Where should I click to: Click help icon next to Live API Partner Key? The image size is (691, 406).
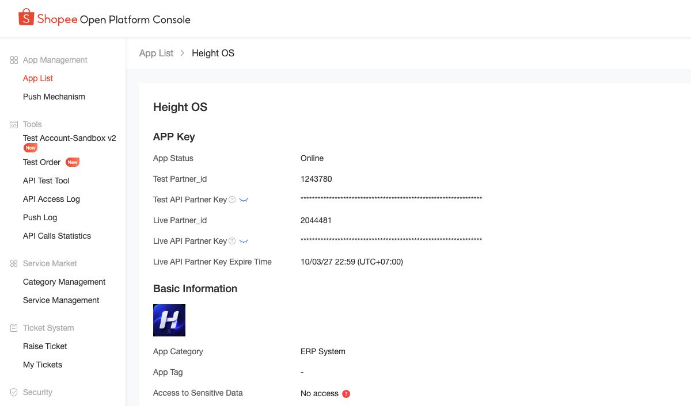click(x=232, y=241)
